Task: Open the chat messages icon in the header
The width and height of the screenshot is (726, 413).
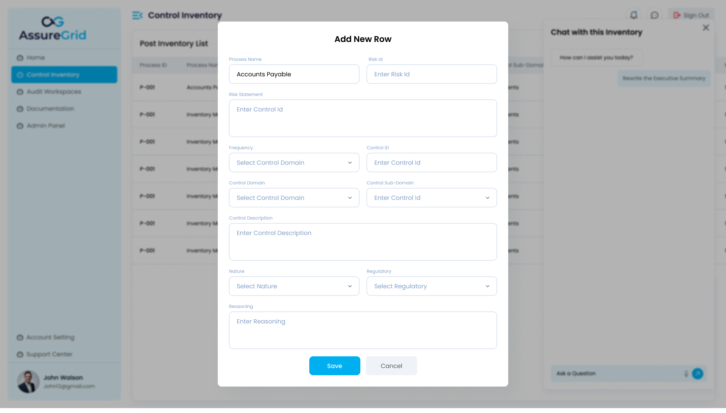Action: click(x=655, y=14)
